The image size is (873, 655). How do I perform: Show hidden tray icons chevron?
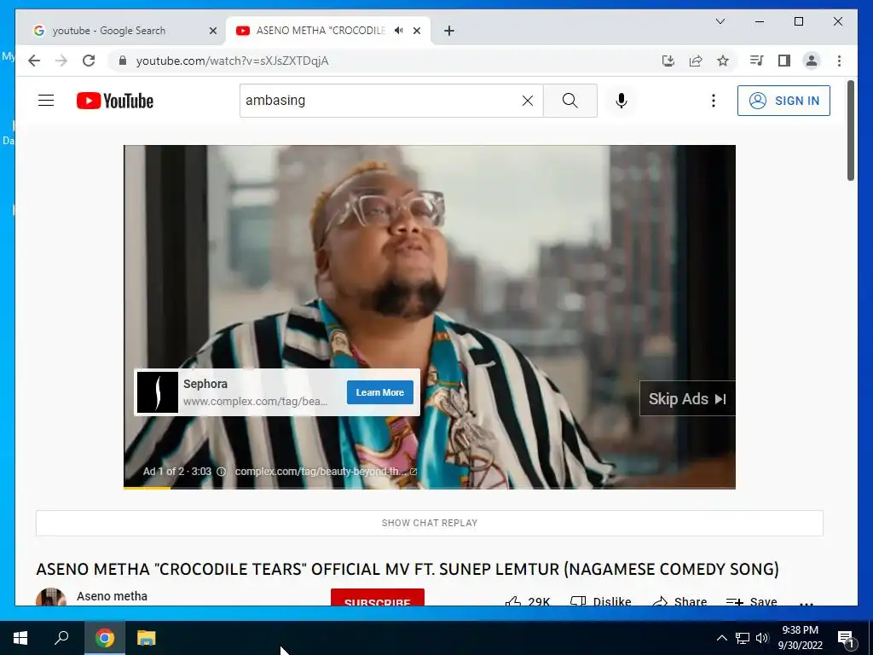tap(721, 638)
